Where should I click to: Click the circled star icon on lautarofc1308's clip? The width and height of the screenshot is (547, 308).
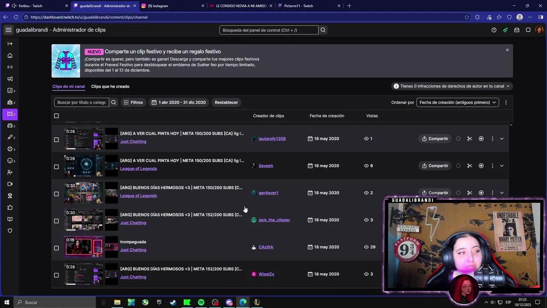tap(481, 139)
